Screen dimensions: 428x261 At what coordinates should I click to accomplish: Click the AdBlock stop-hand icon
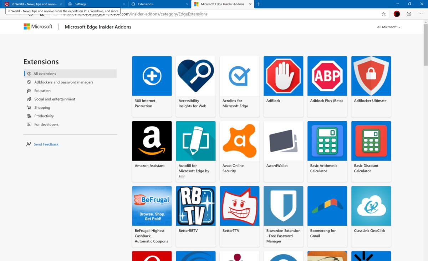(x=283, y=76)
